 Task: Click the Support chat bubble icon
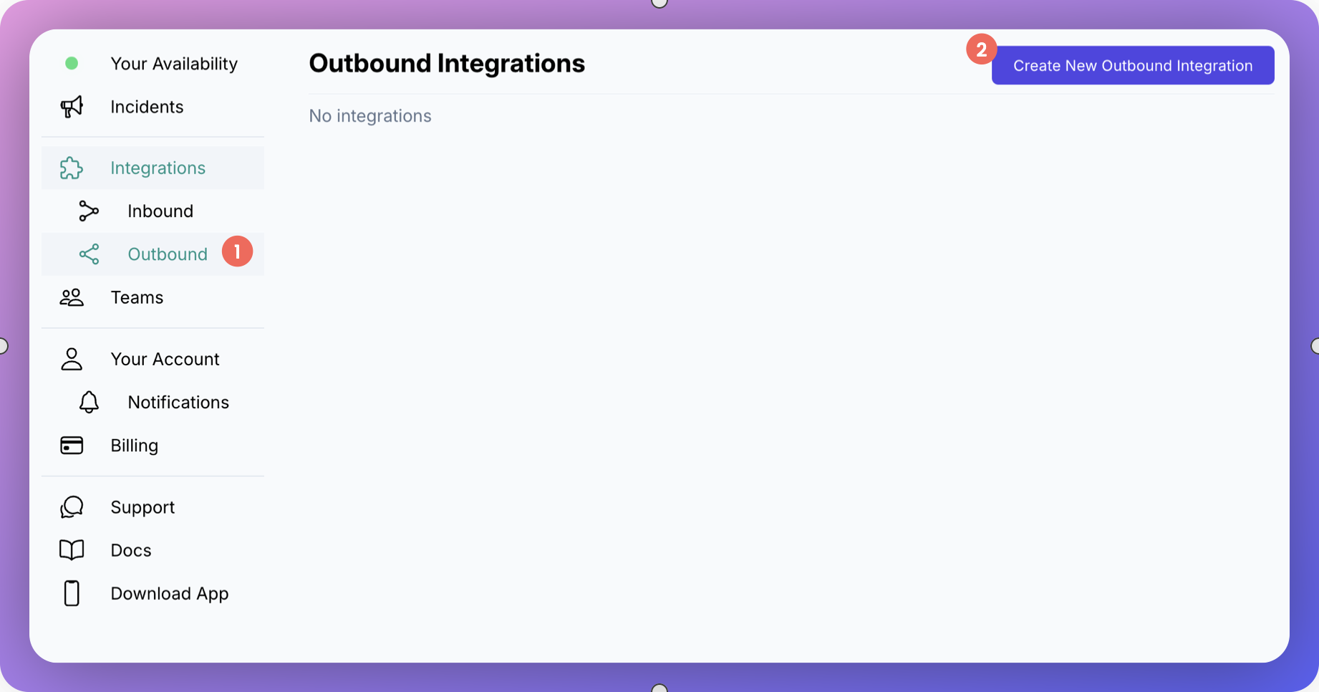pos(72,507)
